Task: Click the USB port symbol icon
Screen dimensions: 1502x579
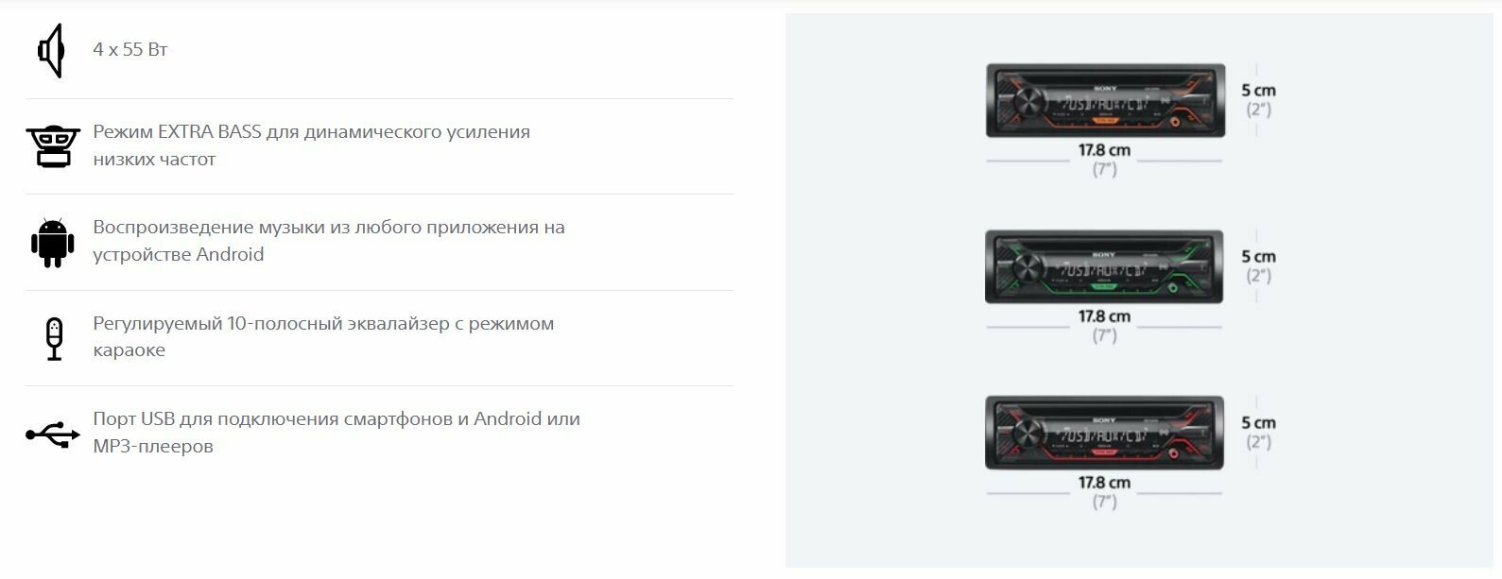Action: 52,434
